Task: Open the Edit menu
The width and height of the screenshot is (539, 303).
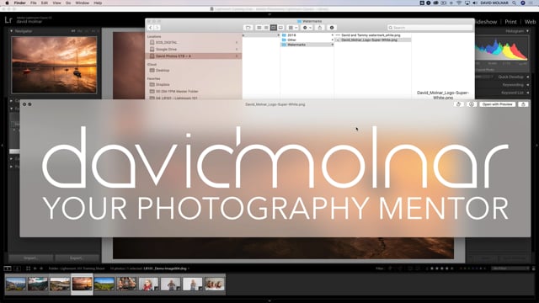Action: pyautogui.click(x=45, y=3)
